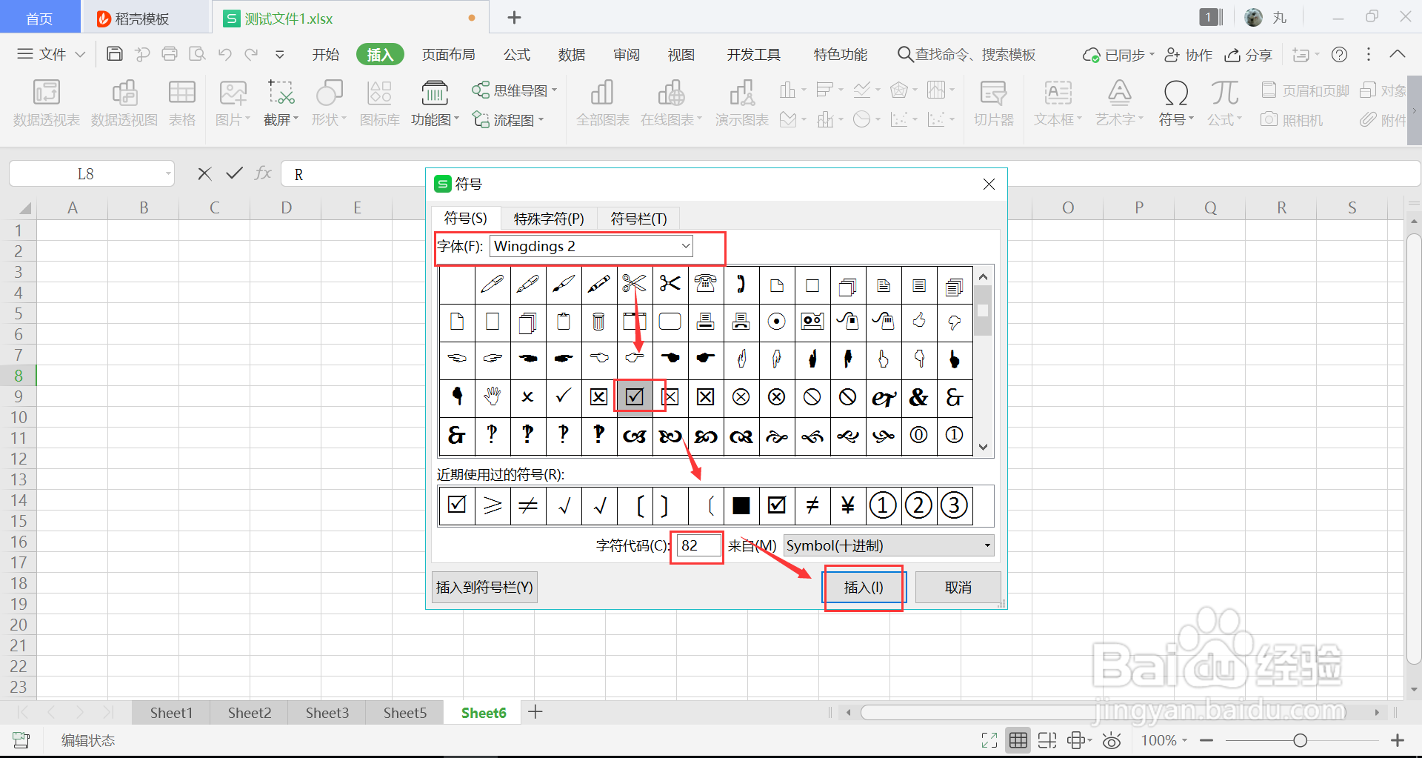This screenshot has width=1422, height=758.
Task: Open the 特殊字符(P) tab in the symbol dialog
Action: click(x=549, y=219)
